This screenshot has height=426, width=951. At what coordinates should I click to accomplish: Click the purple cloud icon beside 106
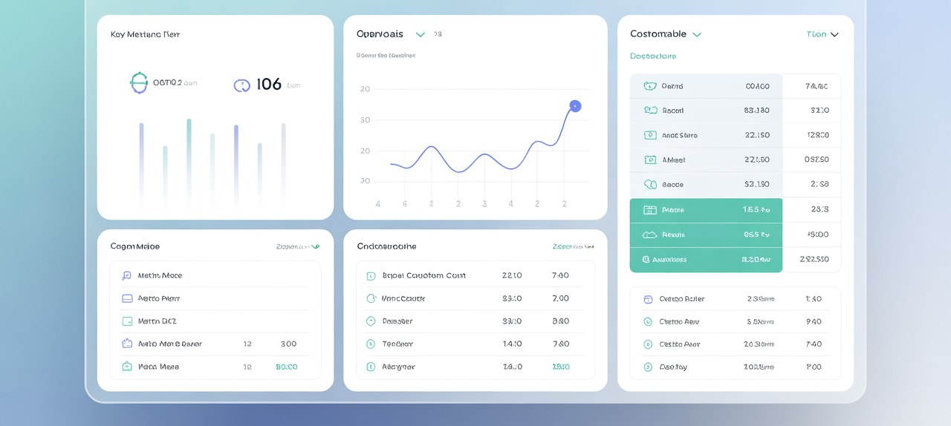[241, 85]
